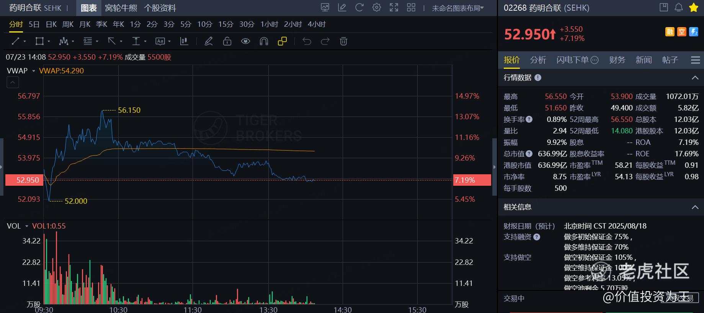
Task: Switch chart period to 5日
Action: coord(34,24)
